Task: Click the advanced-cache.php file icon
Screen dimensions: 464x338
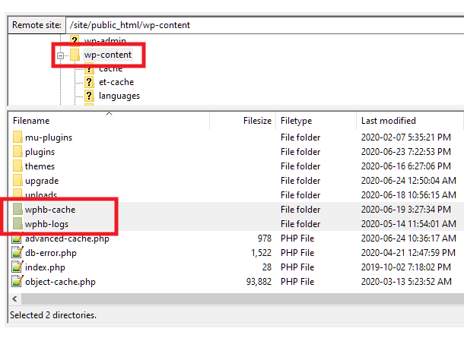Action: (17, 238)
